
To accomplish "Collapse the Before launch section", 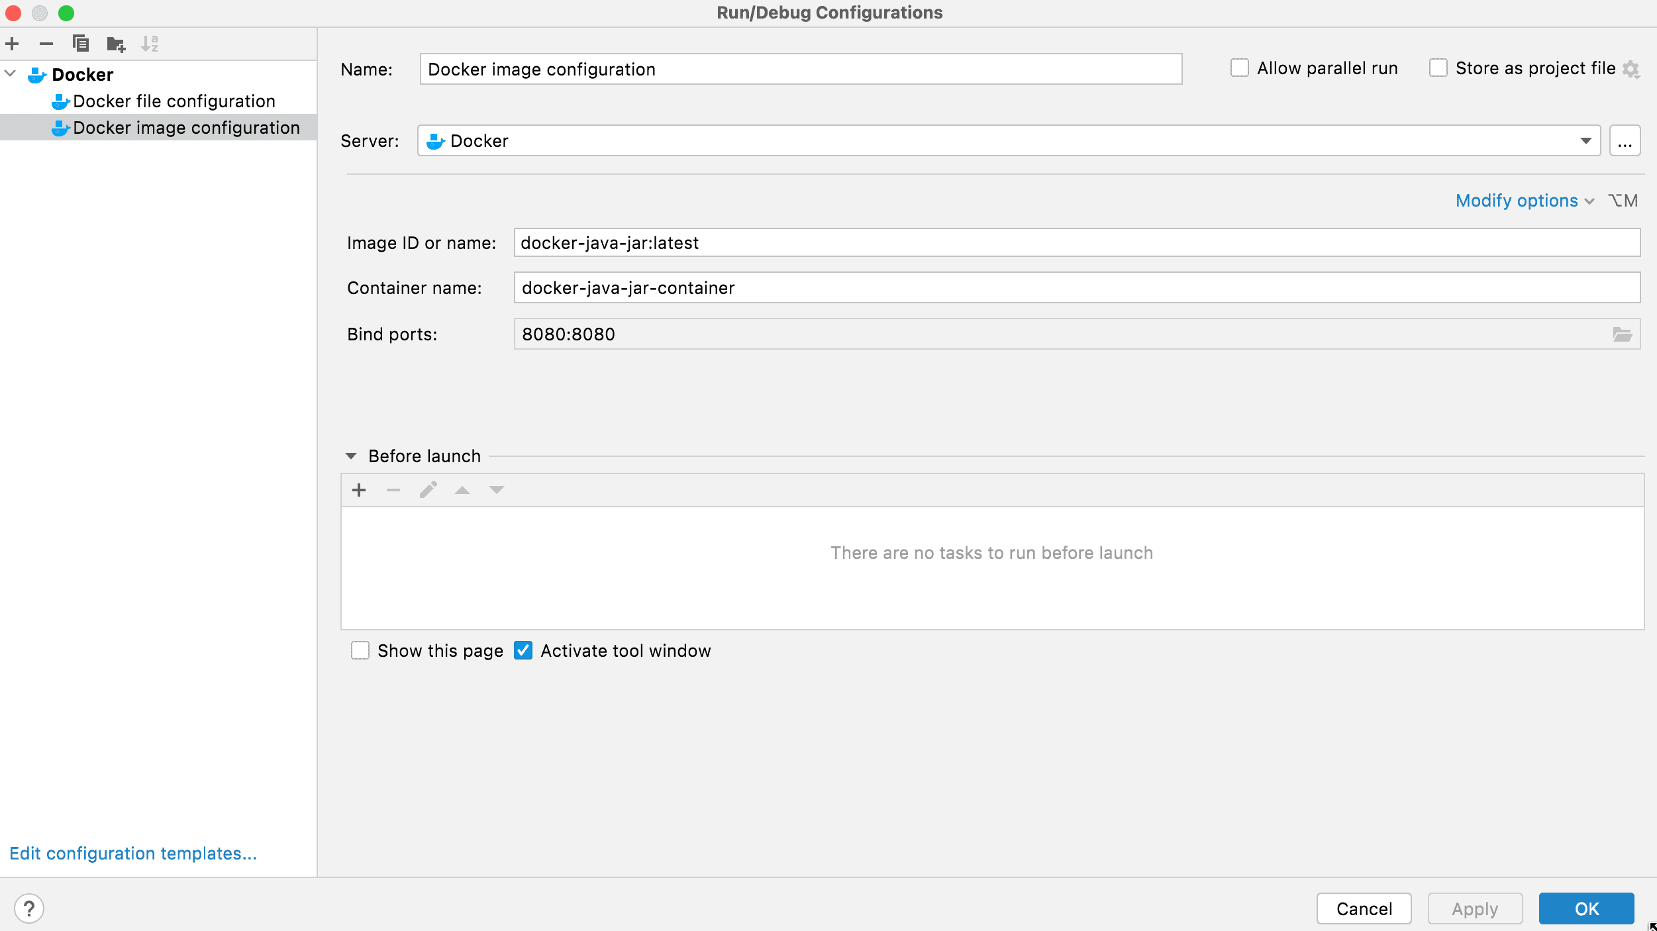I will (352, 456).
